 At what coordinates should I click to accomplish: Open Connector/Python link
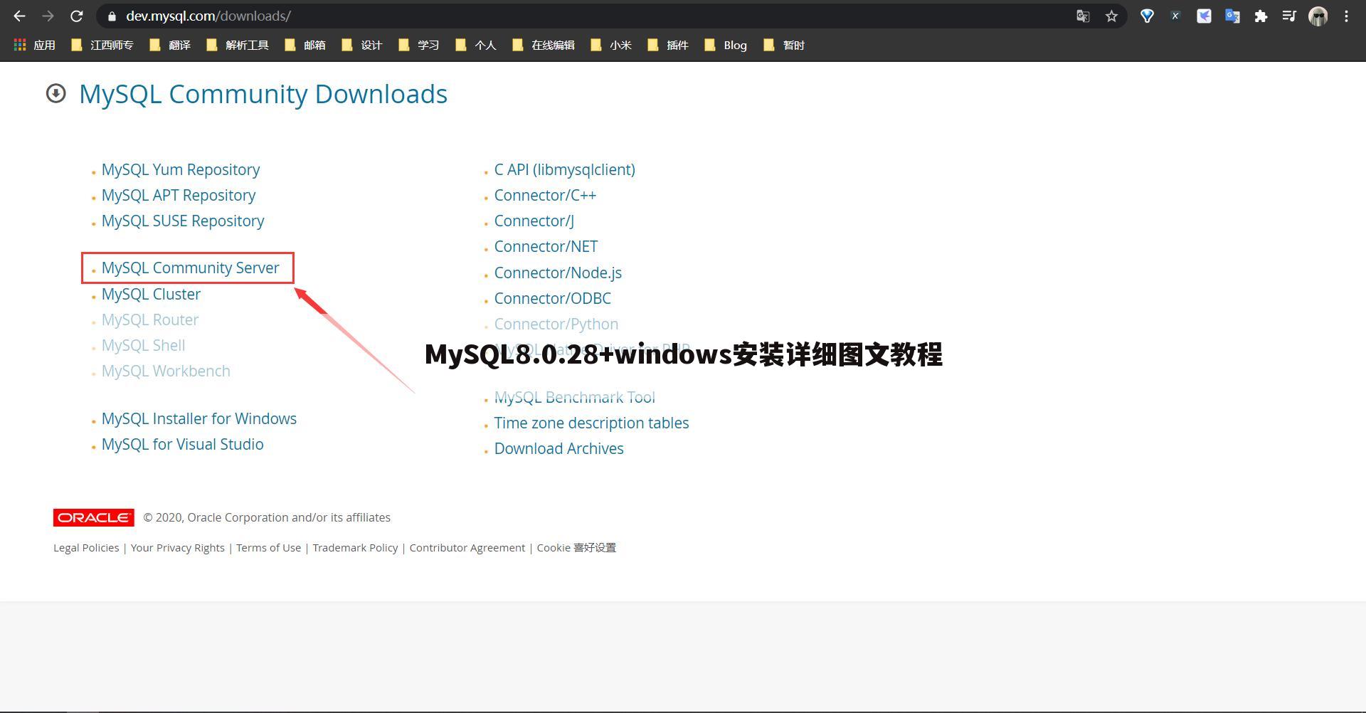[x=556, y=324]
